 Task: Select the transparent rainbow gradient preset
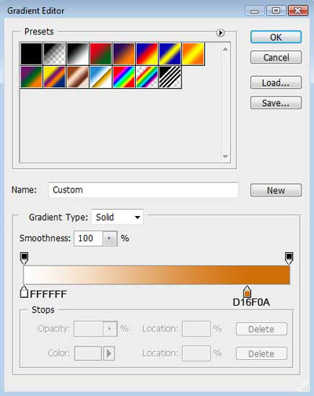click(147, 77)
